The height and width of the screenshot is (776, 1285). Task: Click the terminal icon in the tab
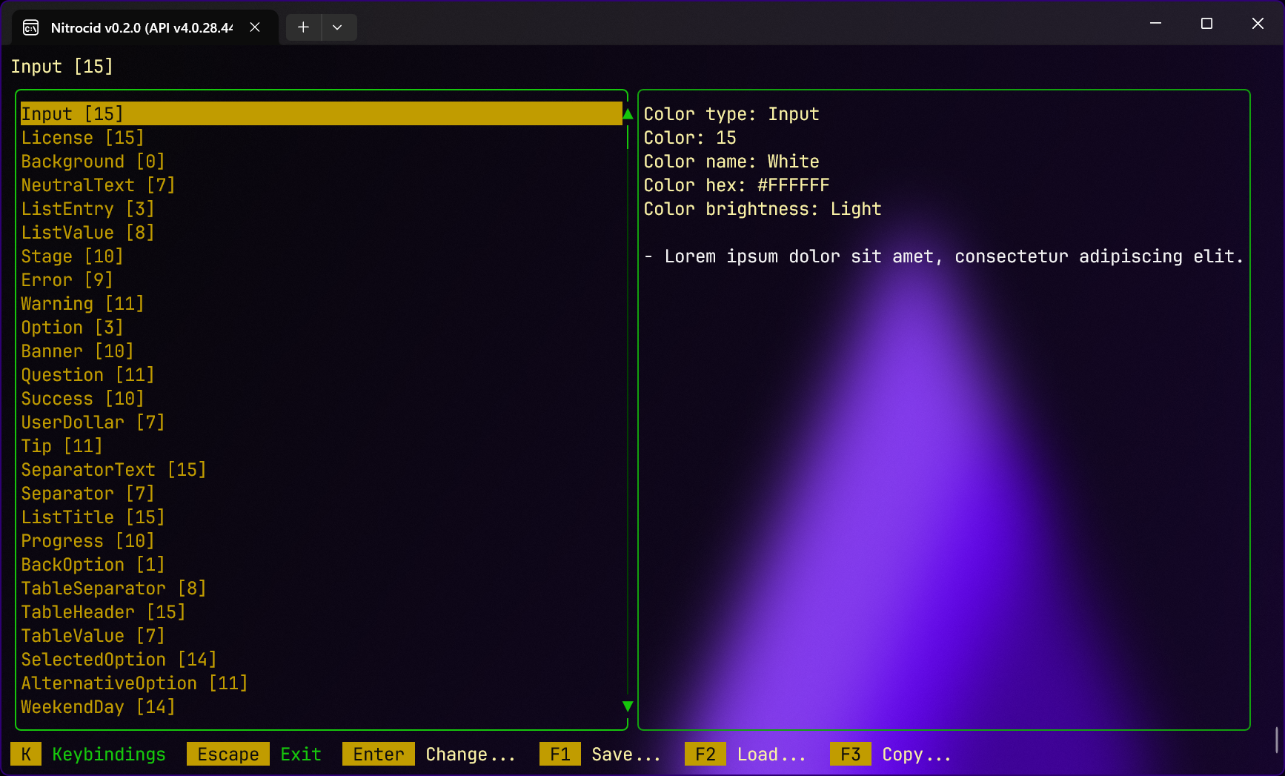click(31, 28)
